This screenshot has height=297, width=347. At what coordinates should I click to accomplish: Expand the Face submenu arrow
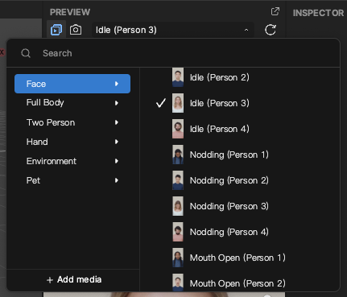pyautogui.click(x=117, y=84)
